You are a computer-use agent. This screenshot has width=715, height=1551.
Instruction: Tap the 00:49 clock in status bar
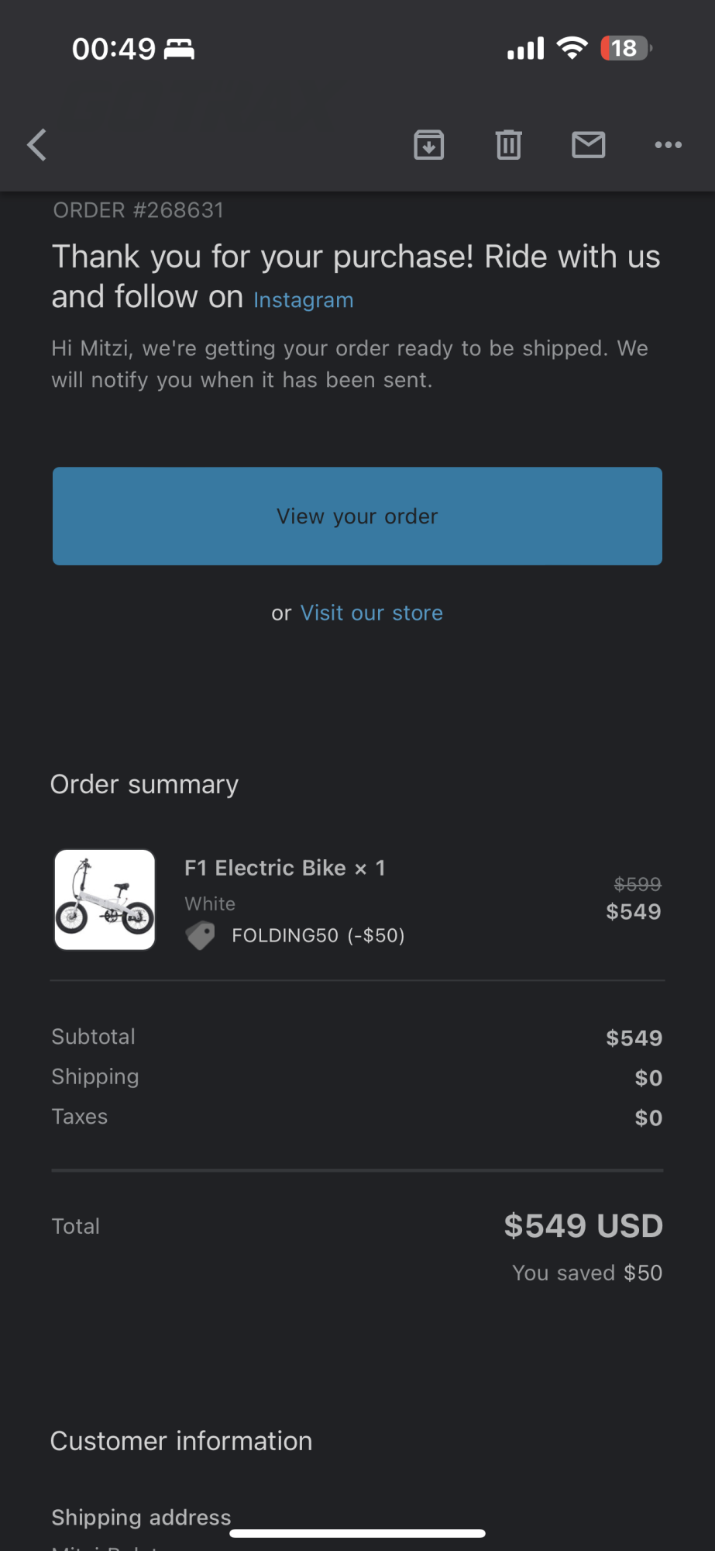point(114,49)
